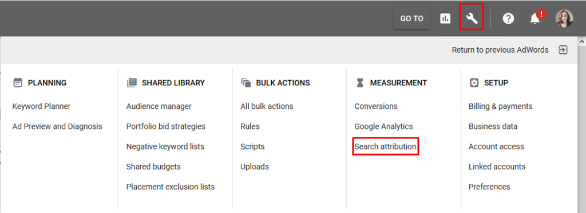Open the wrench tools menu icon

tap(472, 18)
